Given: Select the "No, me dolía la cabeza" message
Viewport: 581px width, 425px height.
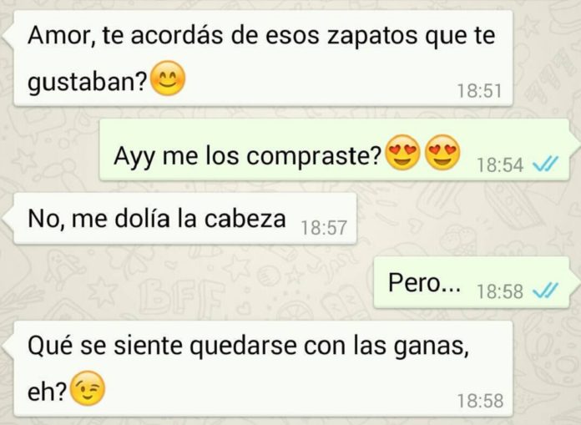Looking at the screenshot, I should [x=184, y=218].
